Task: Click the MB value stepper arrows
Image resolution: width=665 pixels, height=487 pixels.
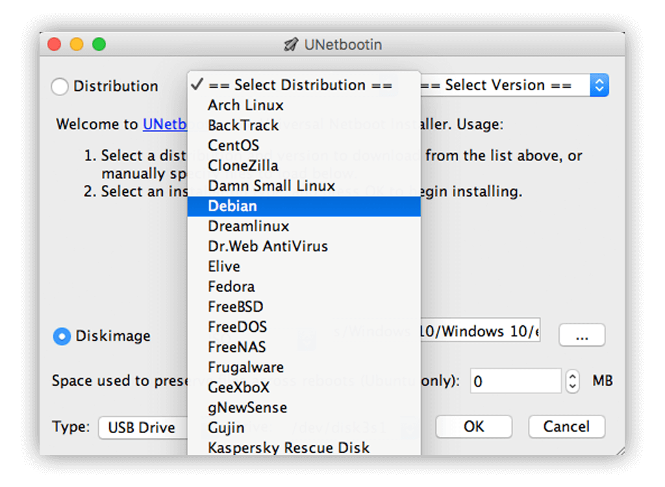Action: point(573,381)
